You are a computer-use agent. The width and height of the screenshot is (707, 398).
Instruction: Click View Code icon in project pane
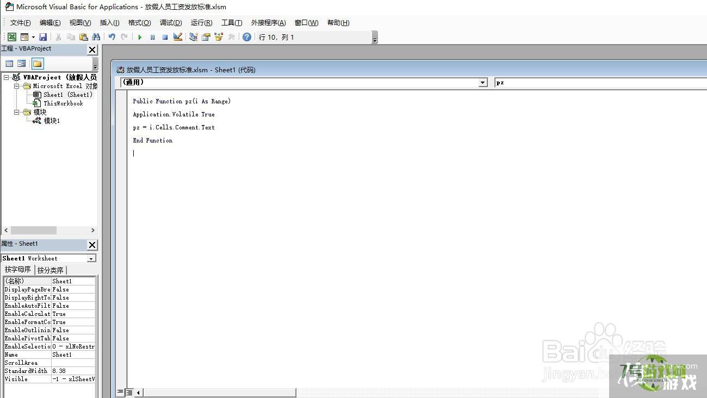[9, 64]
